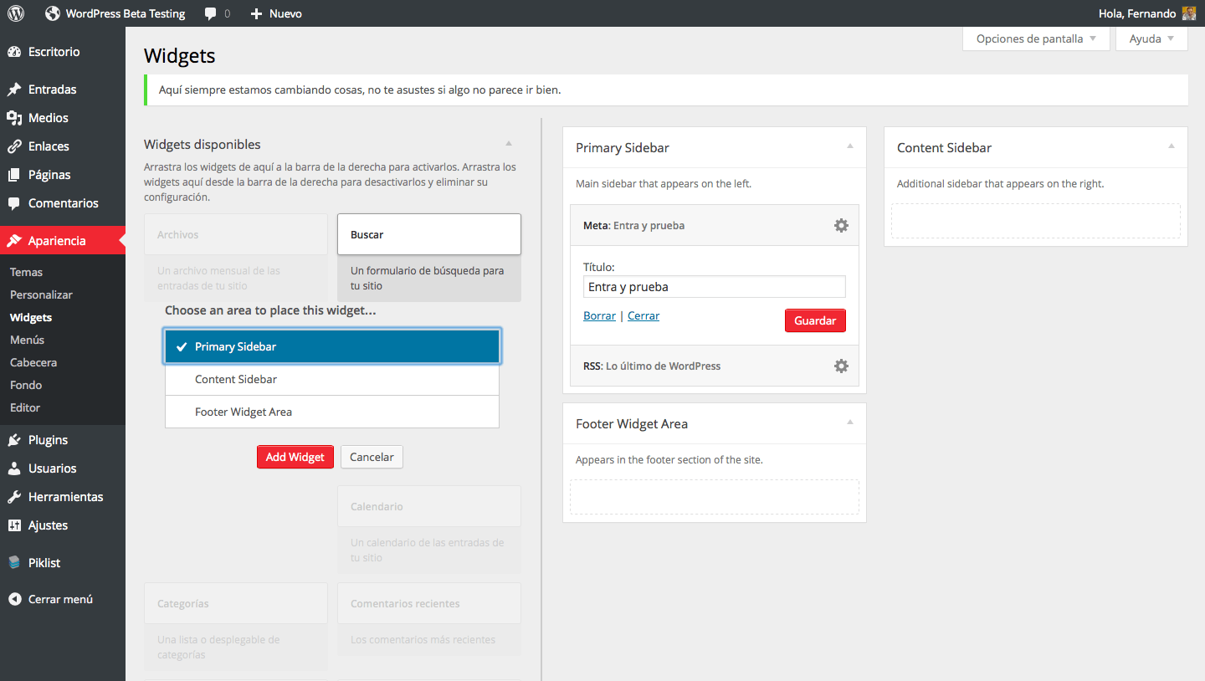Image resolution: width=1205 pixels, height=681 pixels.
Task: Collapse menu with Cerrar menú arrow icon
Action: point(14,599)
